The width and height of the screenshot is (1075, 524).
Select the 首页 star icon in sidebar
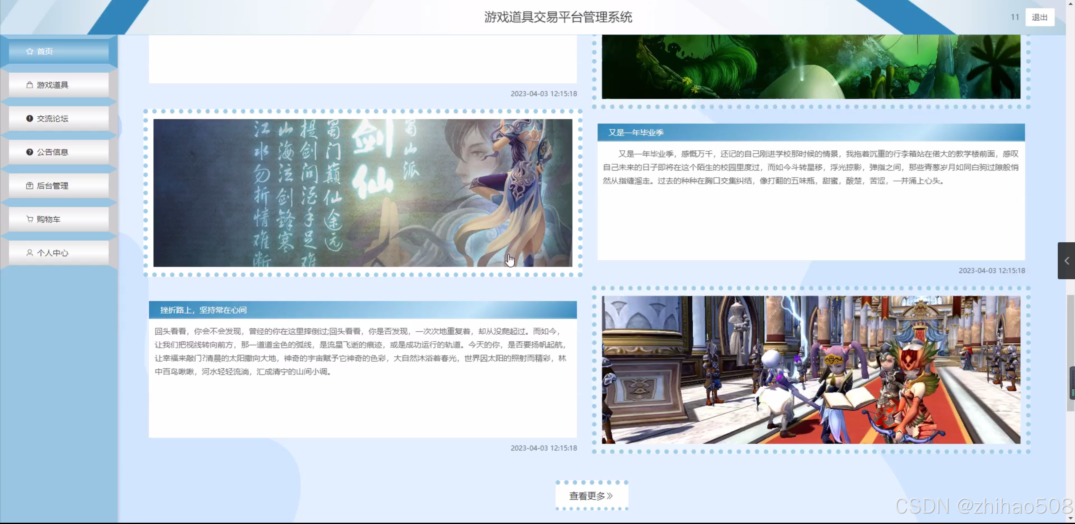tap(29, 51)
